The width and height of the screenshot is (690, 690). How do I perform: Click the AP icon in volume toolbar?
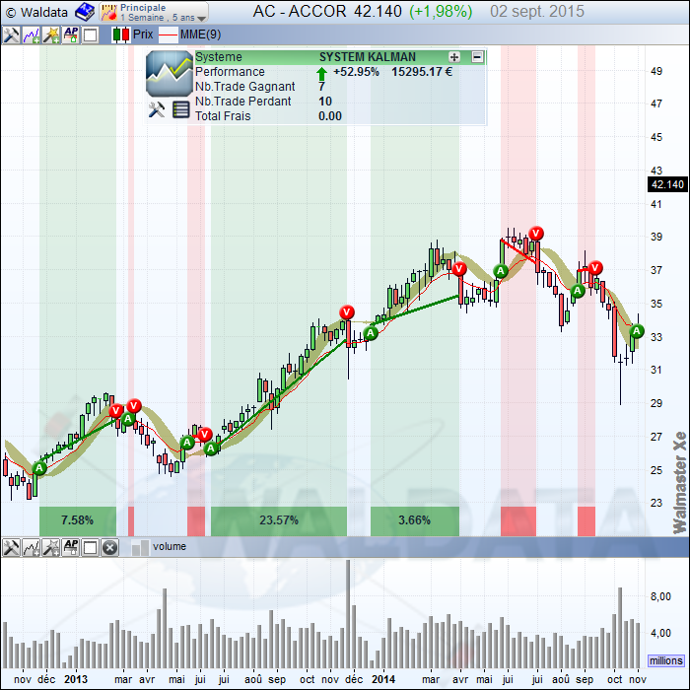[x=71, y=547]
